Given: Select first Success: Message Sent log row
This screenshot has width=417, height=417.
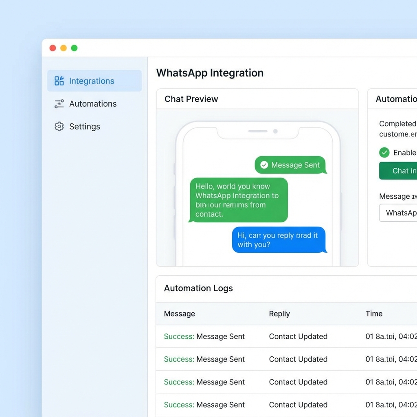Looking at the screenshot, I should coord(204,336).
